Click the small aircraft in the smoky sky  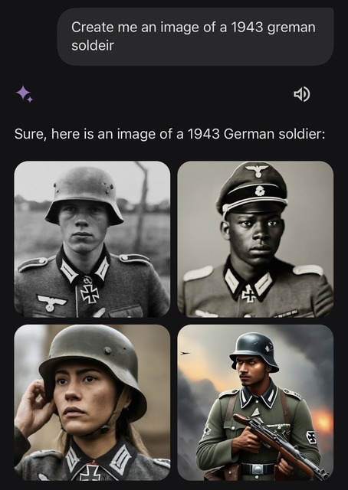184,353
